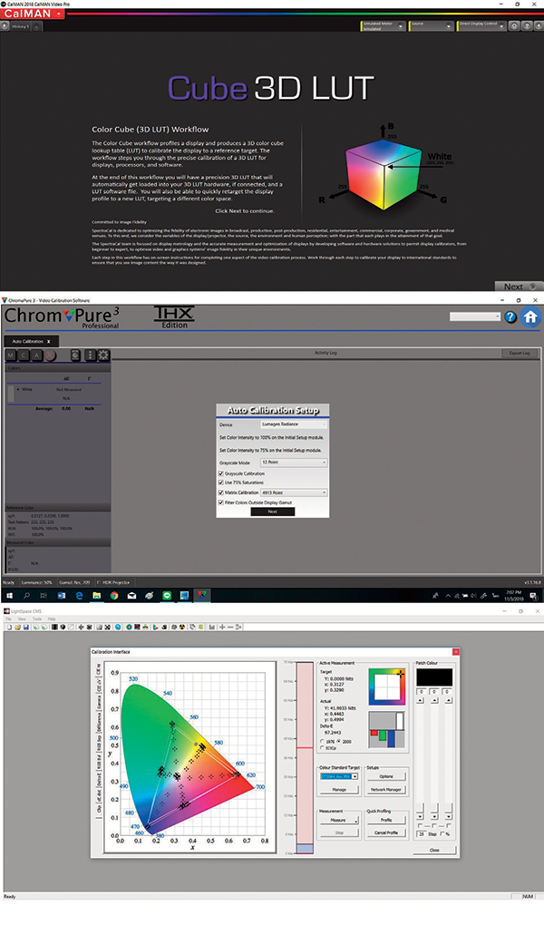Open the LightSpace File menu
Screen dimensions: 544x925
click(x=9, y=618)
